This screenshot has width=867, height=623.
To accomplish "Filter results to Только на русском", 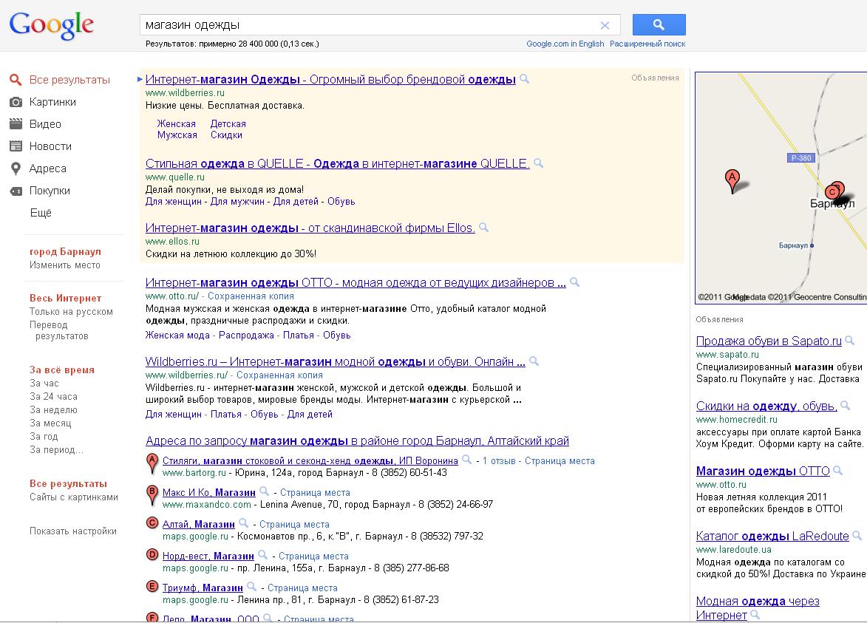I will pos(71,312).
